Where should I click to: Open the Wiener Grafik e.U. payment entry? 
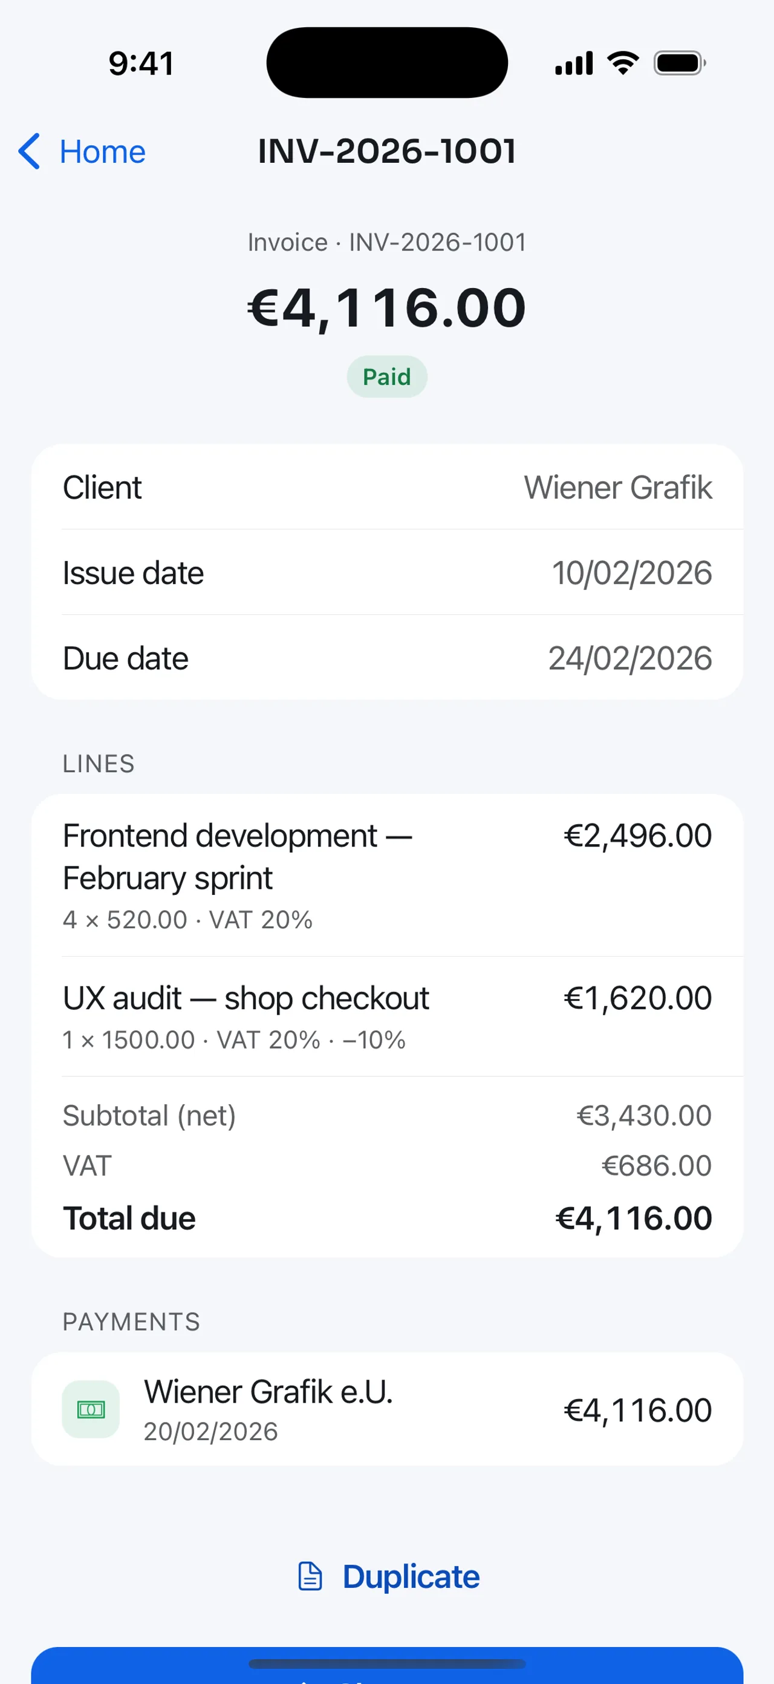point(386,1409)
